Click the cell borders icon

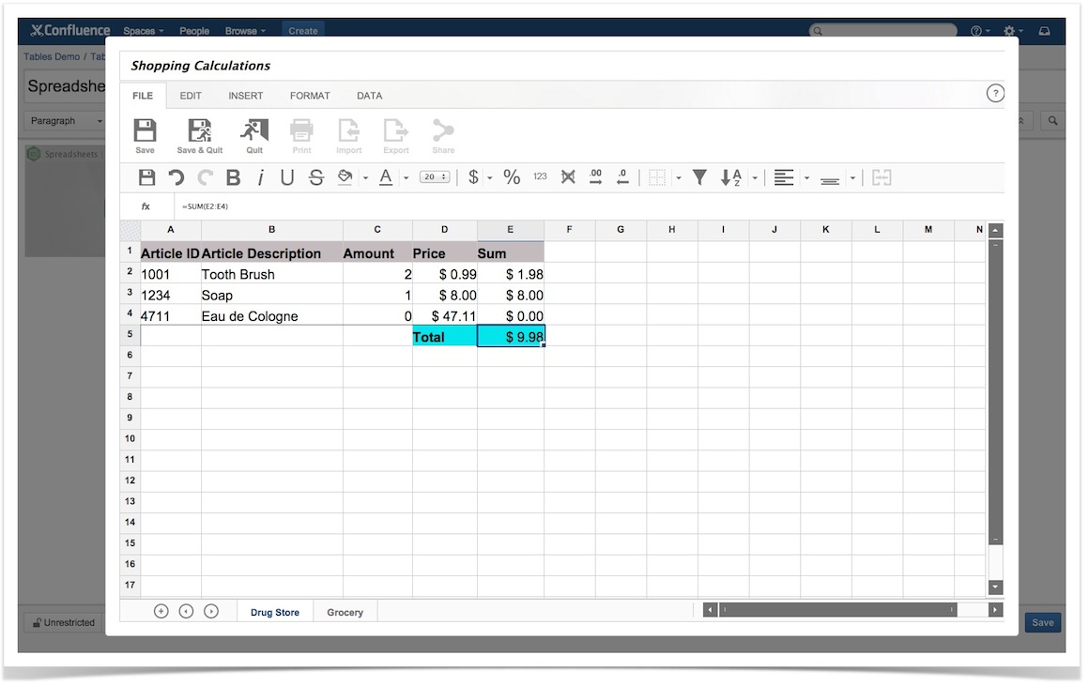click(x=657, y=177)
